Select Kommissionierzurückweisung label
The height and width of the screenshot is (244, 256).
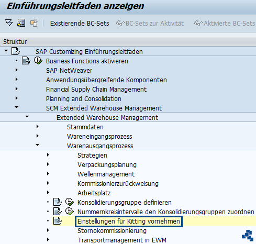point(118,184)
